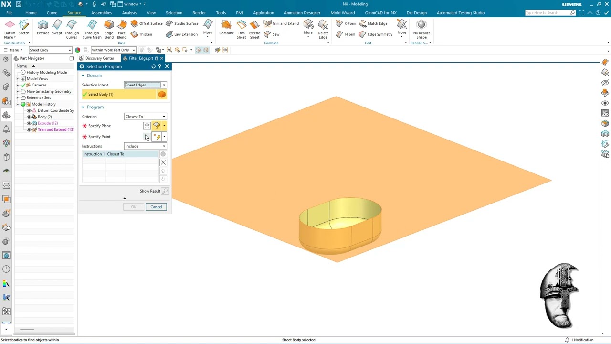The image size is (611, 344).
Task: Choose the Match Edge tool
Action: (x=373, y=23)
